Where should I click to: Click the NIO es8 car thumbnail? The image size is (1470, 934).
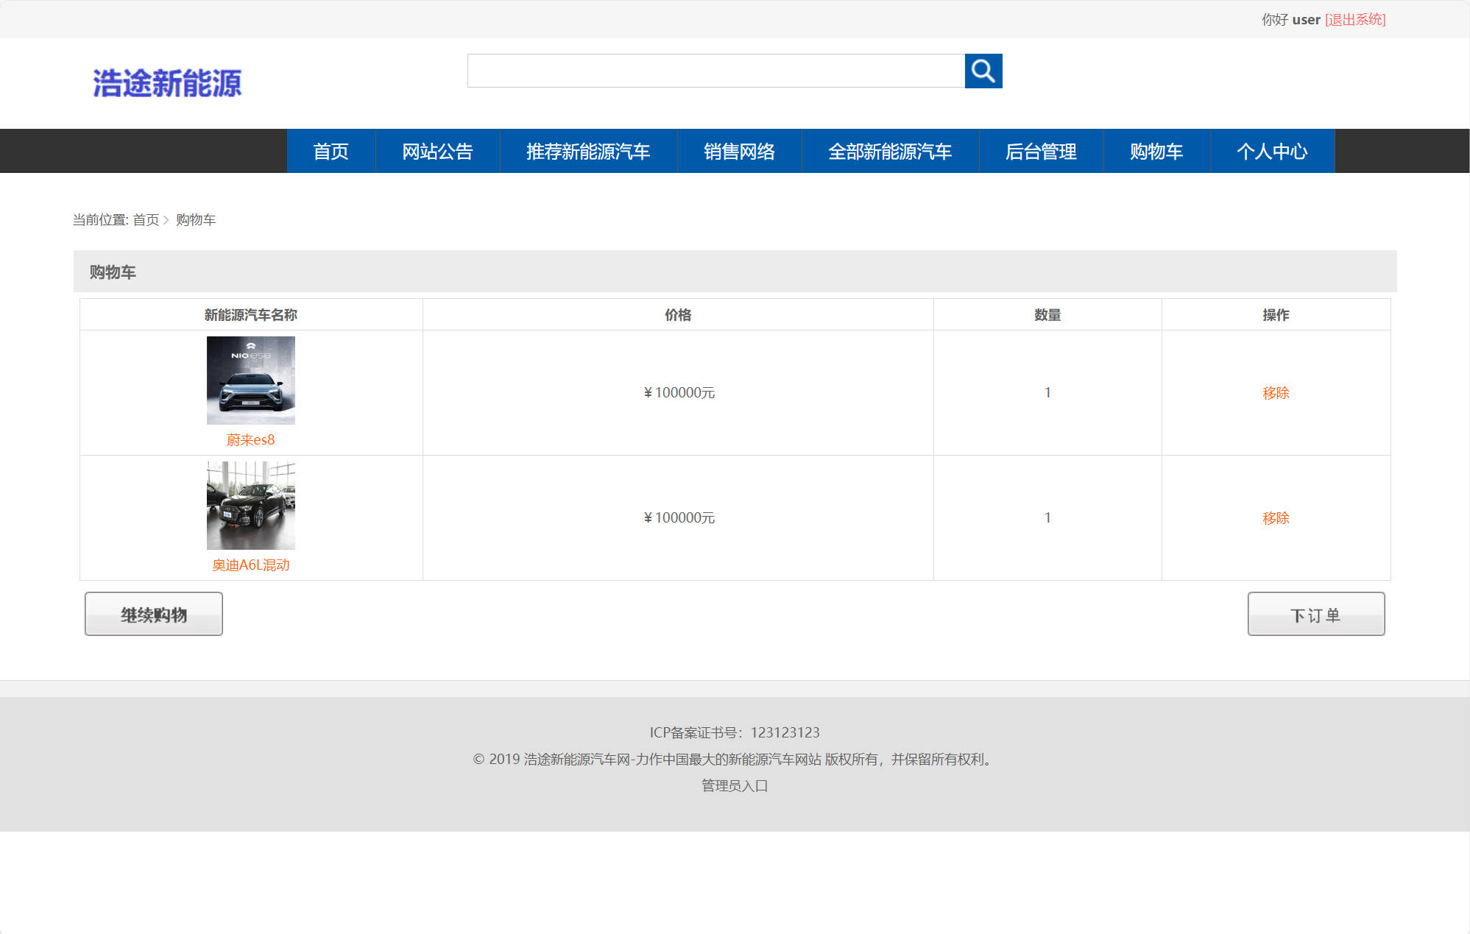pos(250,380)
